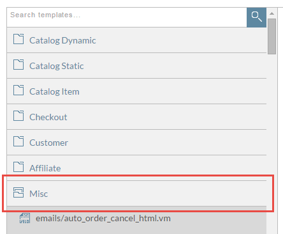The width and height of the screenshot is (283, 234).
Task: Click the Checkout folder icon
Action: (x=18, y=116)
